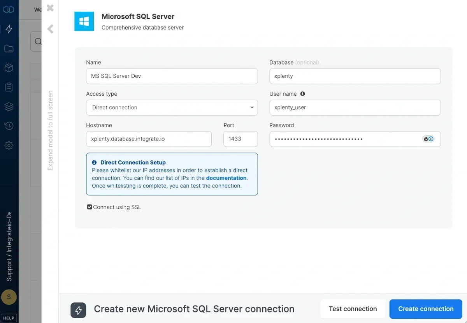Click the Integrate.io logo at the top of sidebar
Screen dimensions: 467x323
pos(9,9)
